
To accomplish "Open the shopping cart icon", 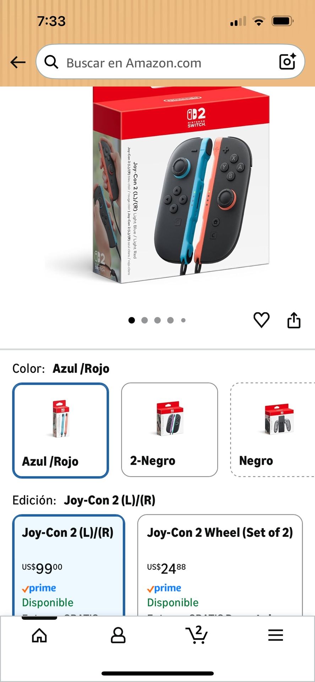I will (197, 635).
